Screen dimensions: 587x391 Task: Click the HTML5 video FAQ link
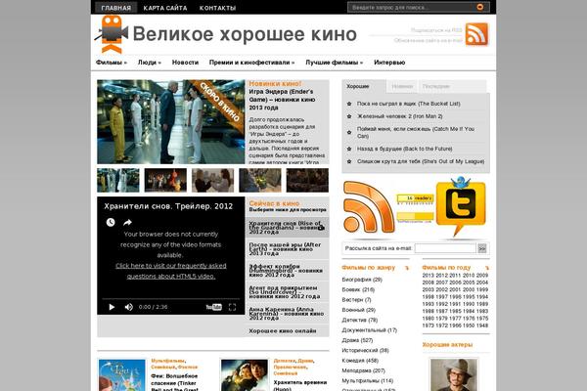tap(170, 271)
